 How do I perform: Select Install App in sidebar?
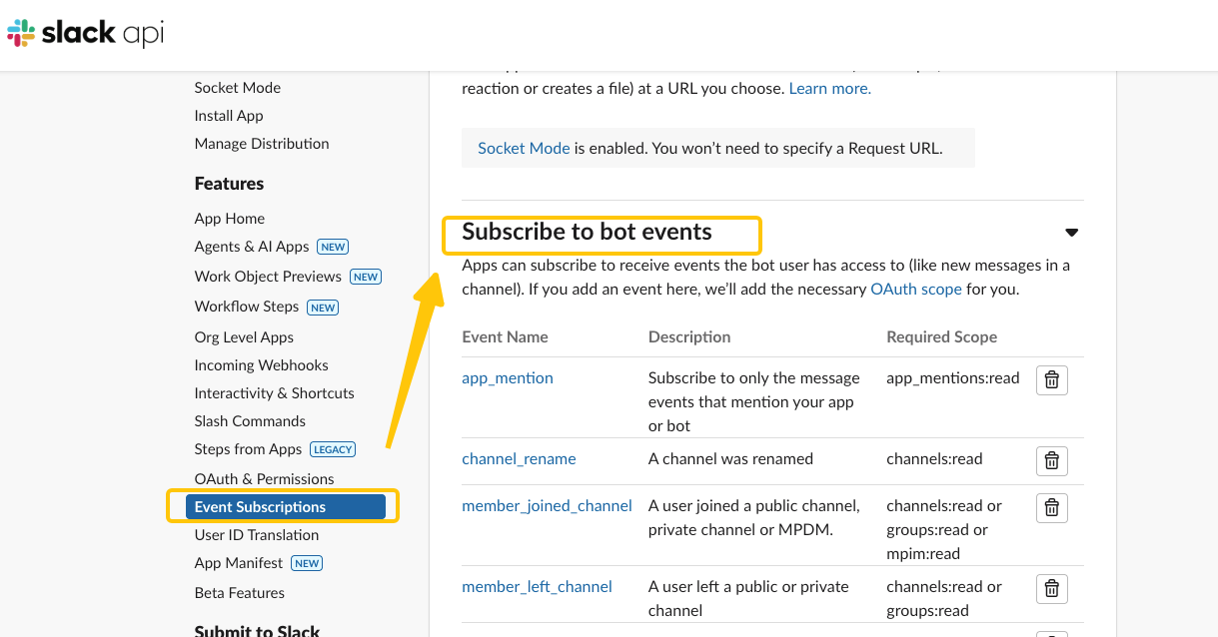point(229,116)
